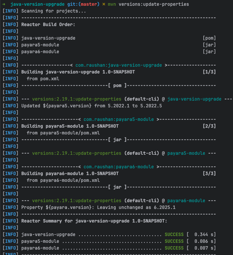The image size is (233, 255).
Task: Click '[pom]' packaging tag in build order
Action: [209, 38]
